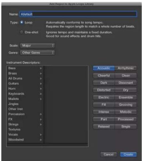The height and width of the screenshot is (161, 142).
Task: Toggle the Processed descriptor button
Action: click(x=126, y=119)
